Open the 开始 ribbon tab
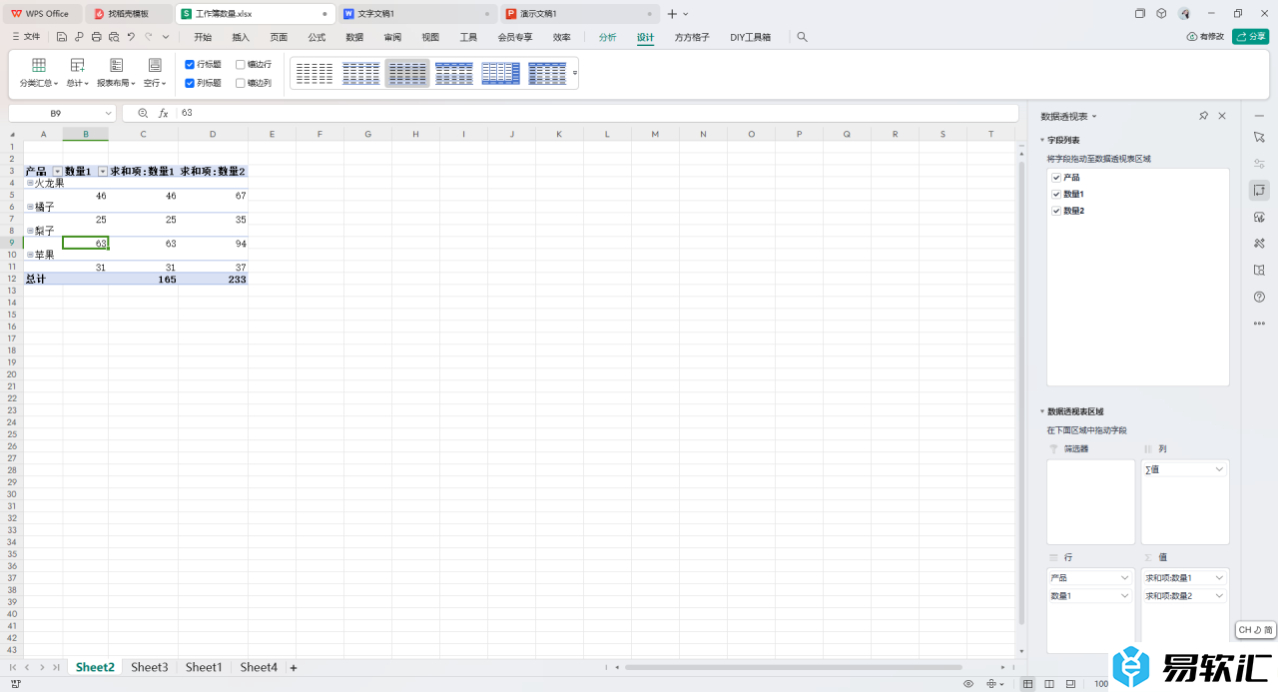 point(203,37)
